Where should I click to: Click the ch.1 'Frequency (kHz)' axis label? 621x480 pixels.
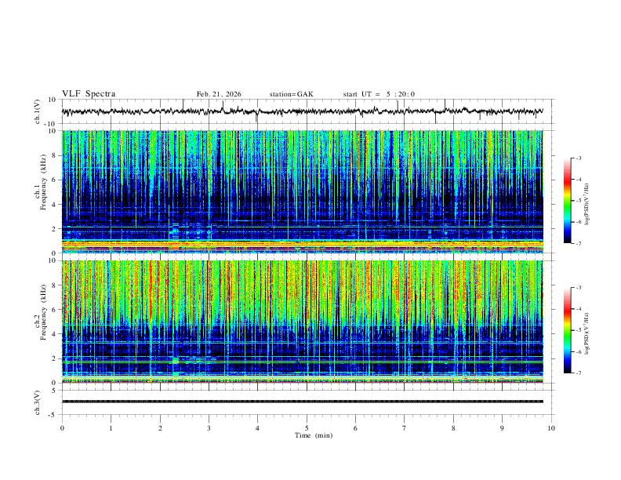[44, 183]
